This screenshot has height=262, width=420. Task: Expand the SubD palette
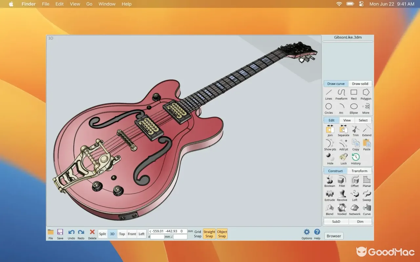coord(336,221)
